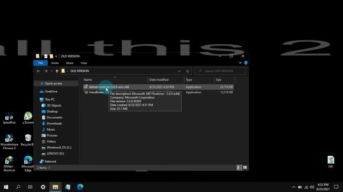Open Quick access in navigation pane
This screenshot has height=192, width=343.
click(x=53, y=83)
